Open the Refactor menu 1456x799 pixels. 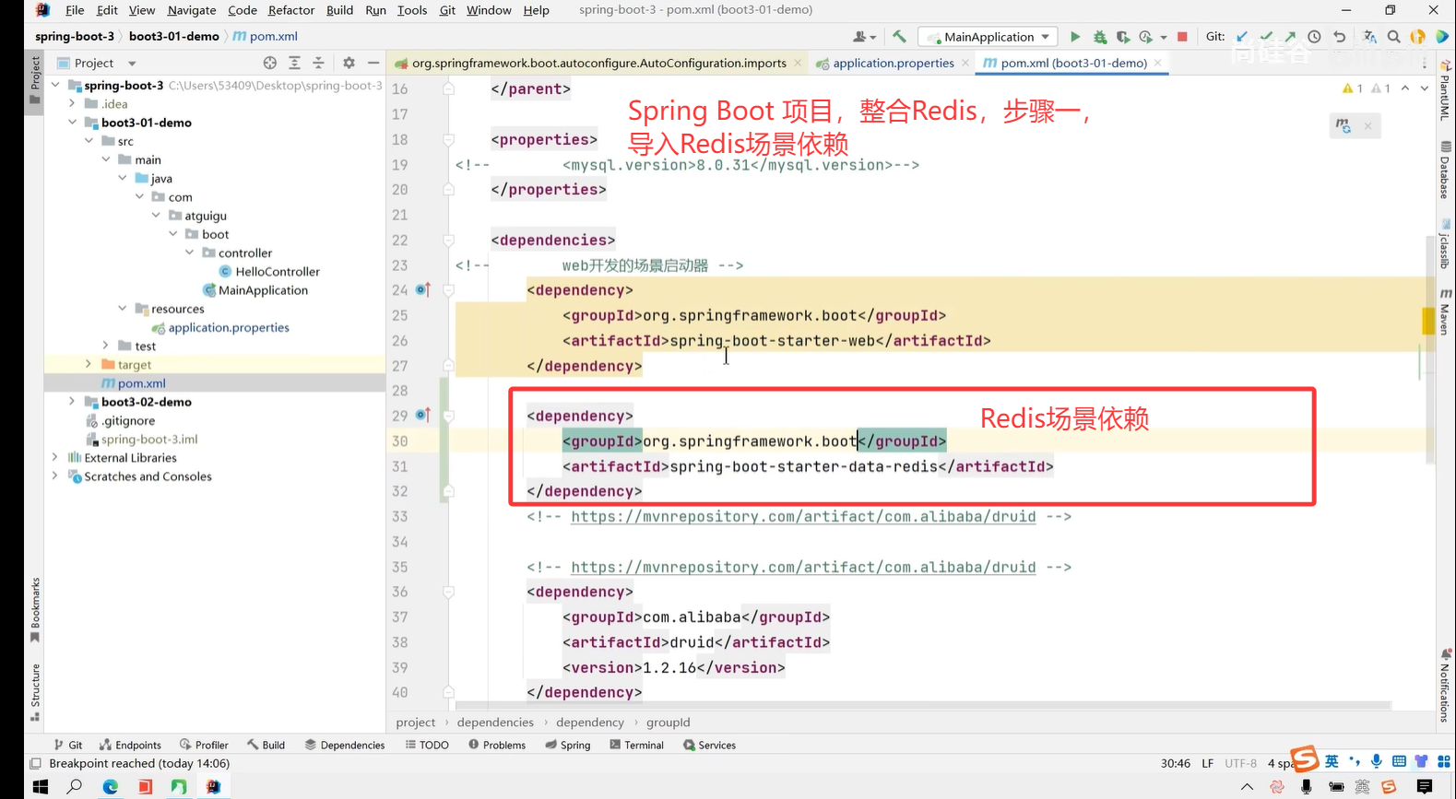coord(290,10)
